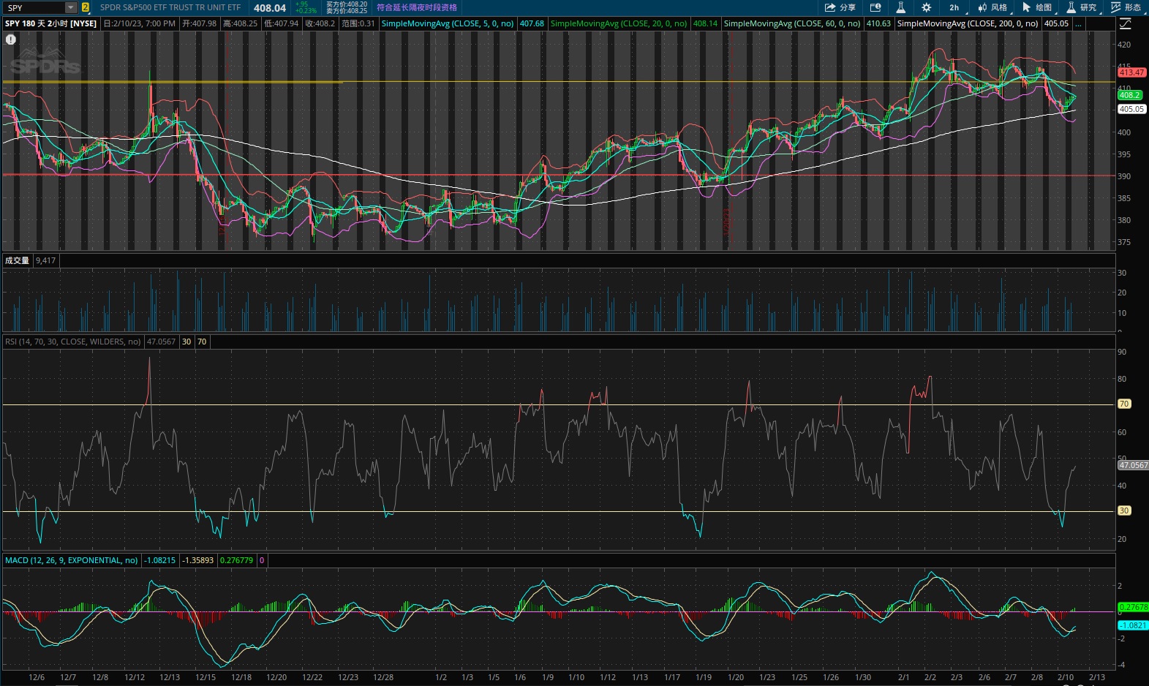This screenshot has height=686, width=1149.
Task: Click the last price 408.04 in header
Action: tap(270, 8)
